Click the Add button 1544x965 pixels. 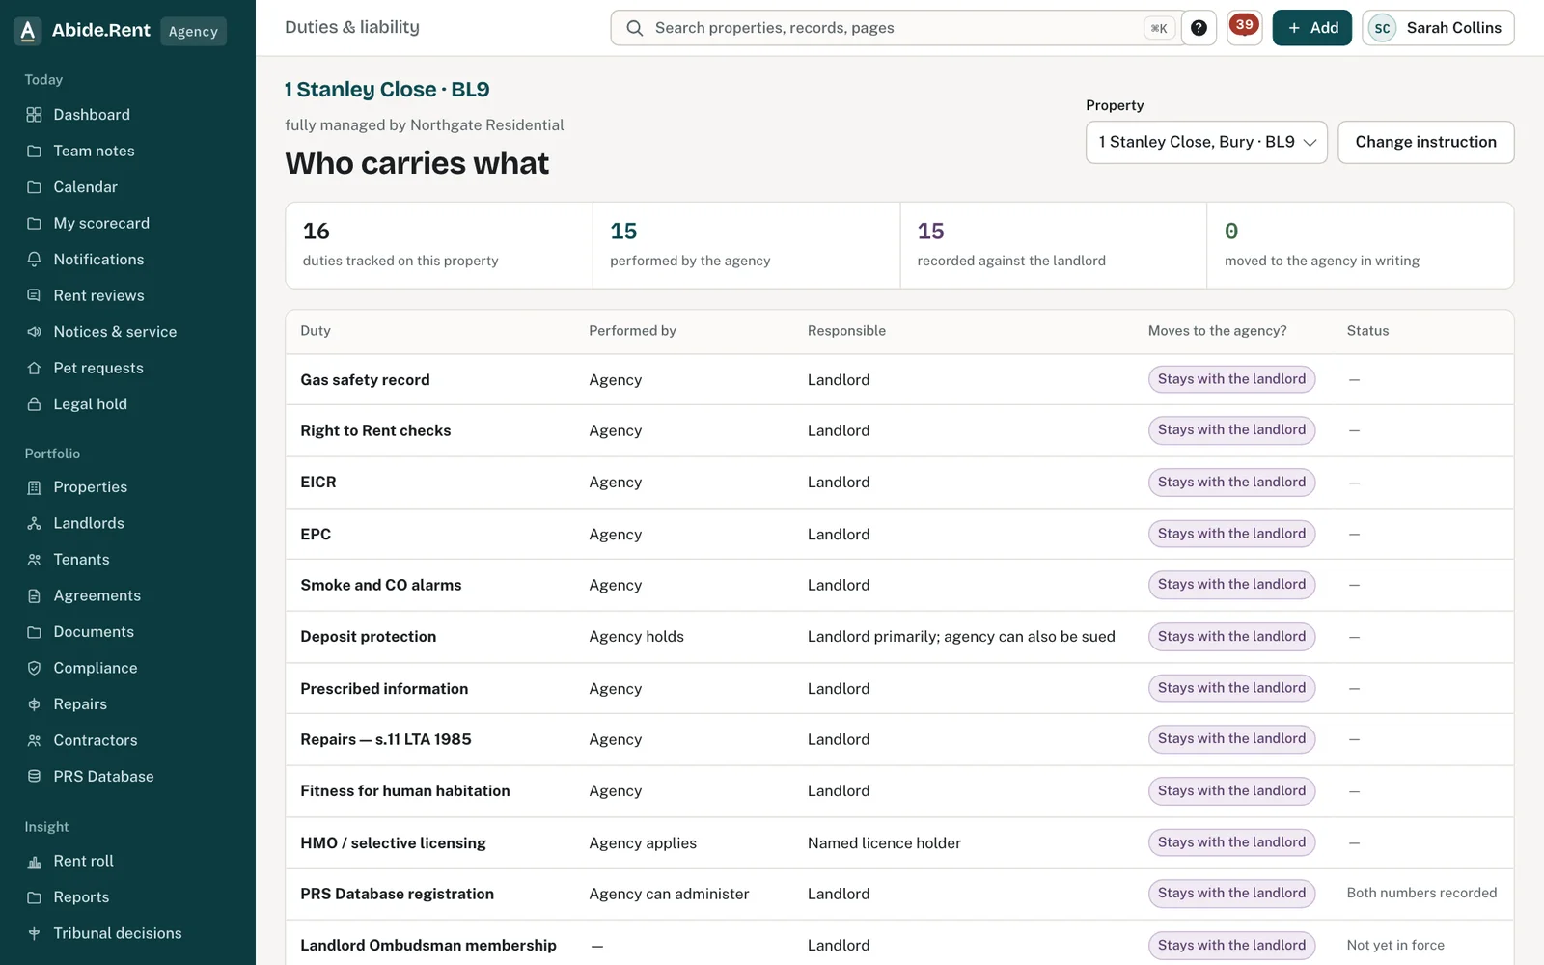[x=1311, y=28]
